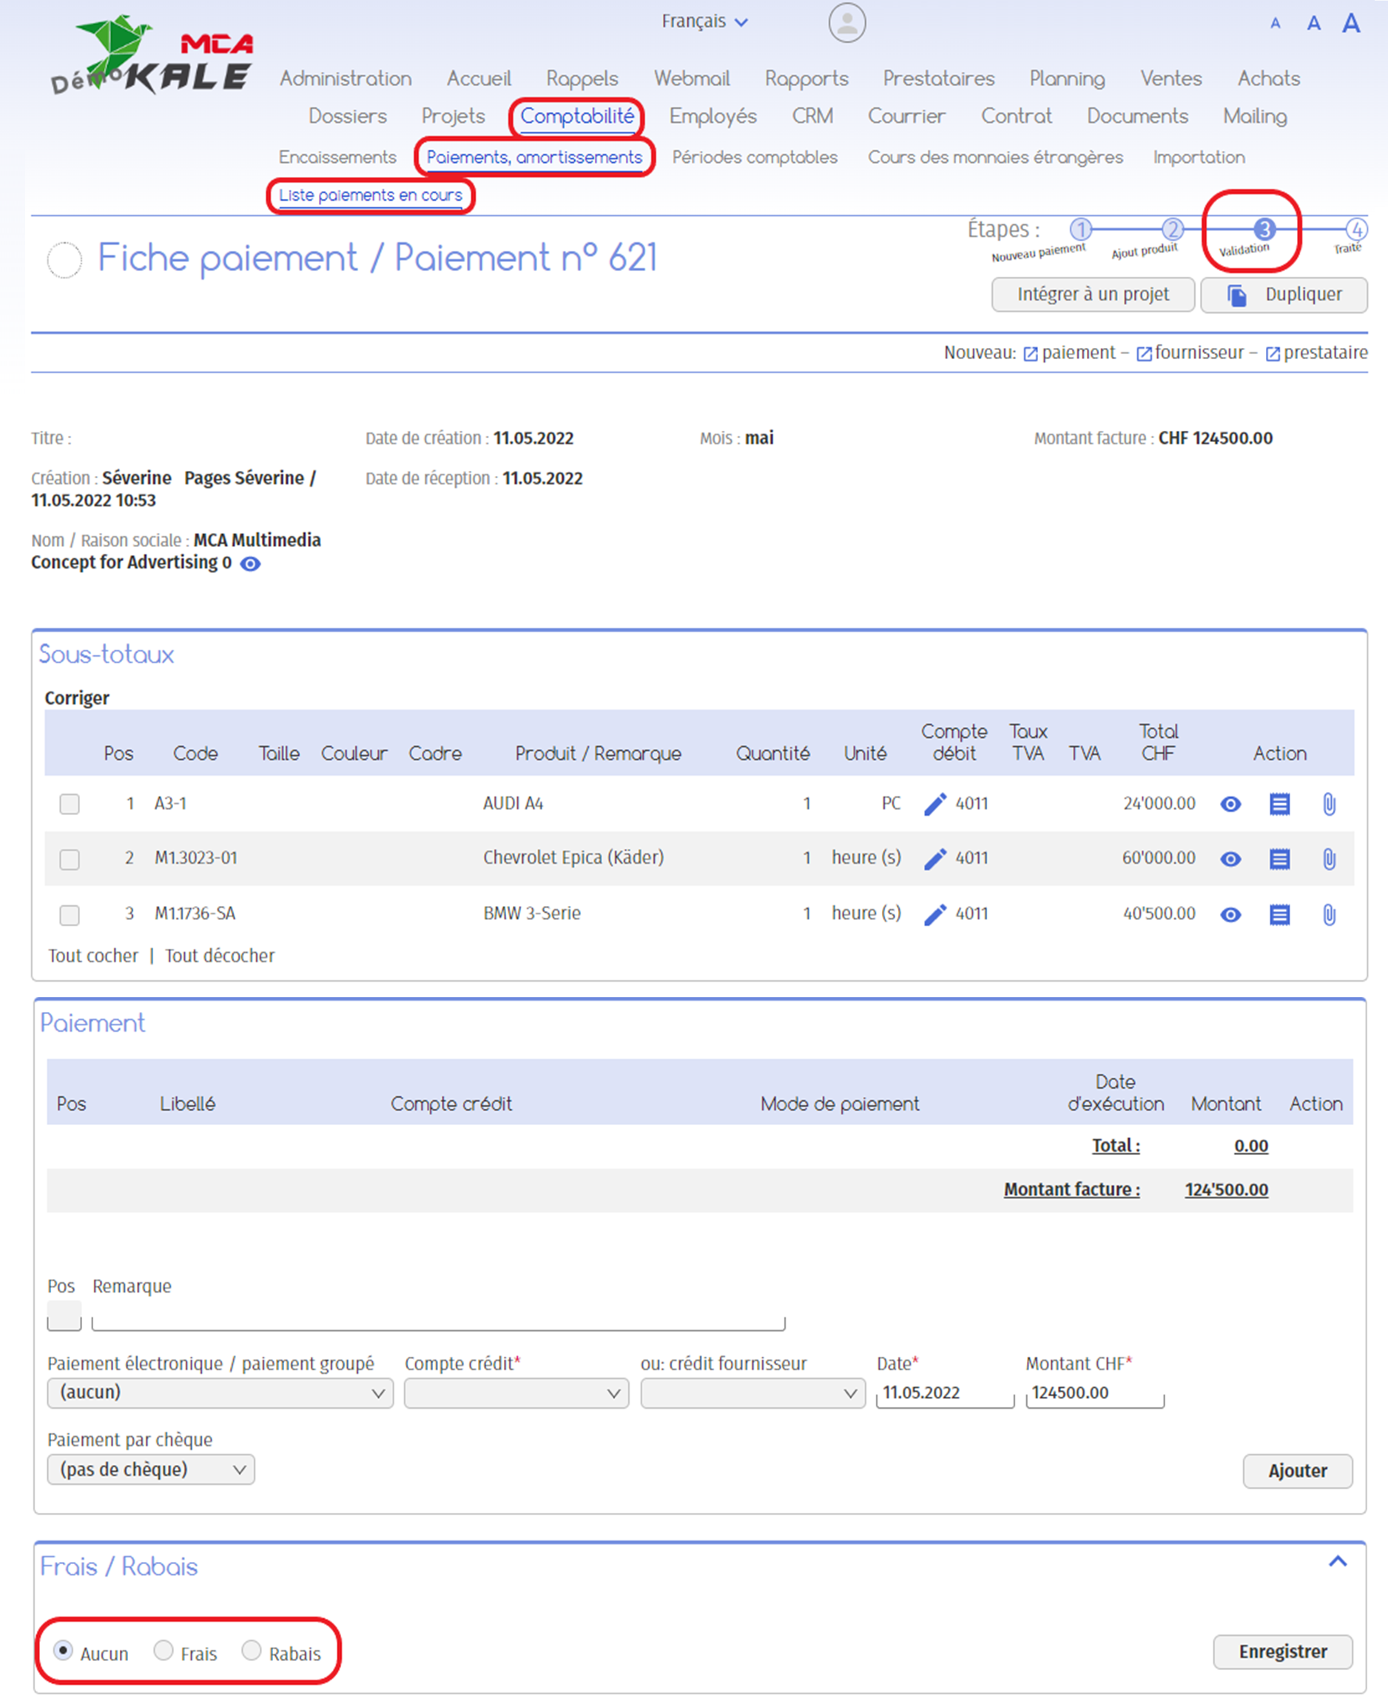This screenshot has height=1707, width=1388.
Task: Select the largest font size A icon
Action: [1351, 23]
